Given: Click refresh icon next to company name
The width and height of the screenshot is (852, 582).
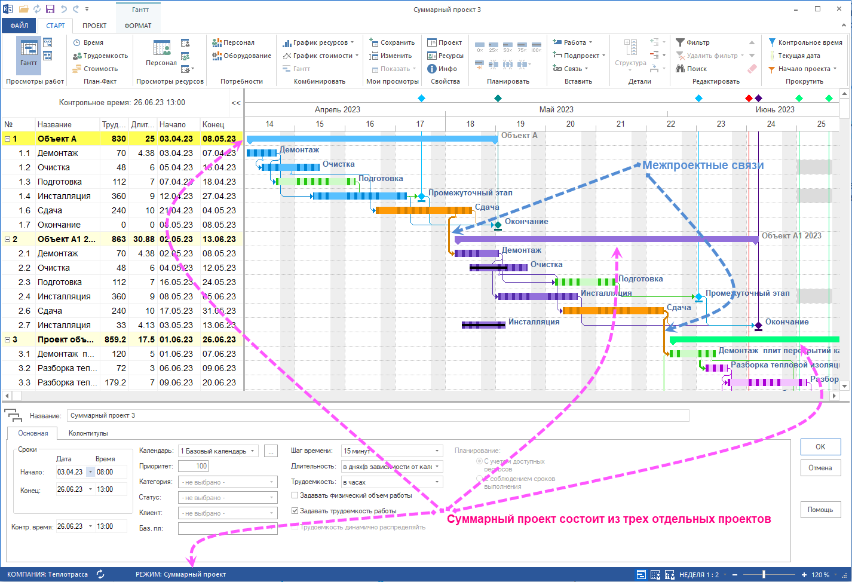Looking at the screenshot, I should pos(100,574).
